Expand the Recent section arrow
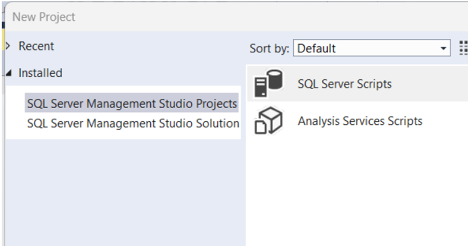The width and height of the screenshot is (468, 246). (7, 46)
